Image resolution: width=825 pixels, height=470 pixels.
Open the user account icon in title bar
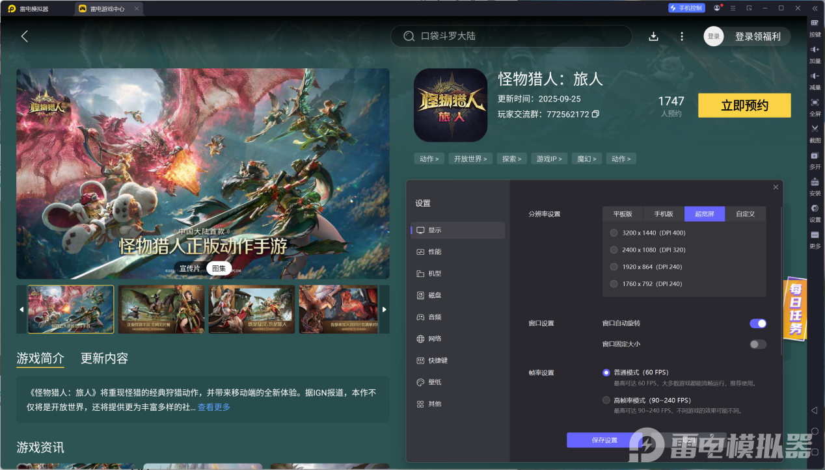718,8
